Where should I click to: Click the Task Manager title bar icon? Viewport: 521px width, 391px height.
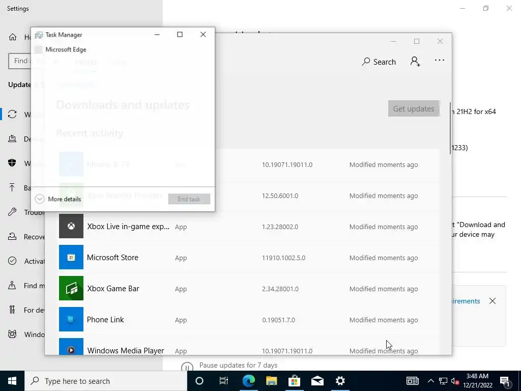click(39, 35)
